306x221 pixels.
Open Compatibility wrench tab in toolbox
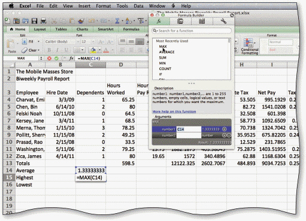[223, 21]
